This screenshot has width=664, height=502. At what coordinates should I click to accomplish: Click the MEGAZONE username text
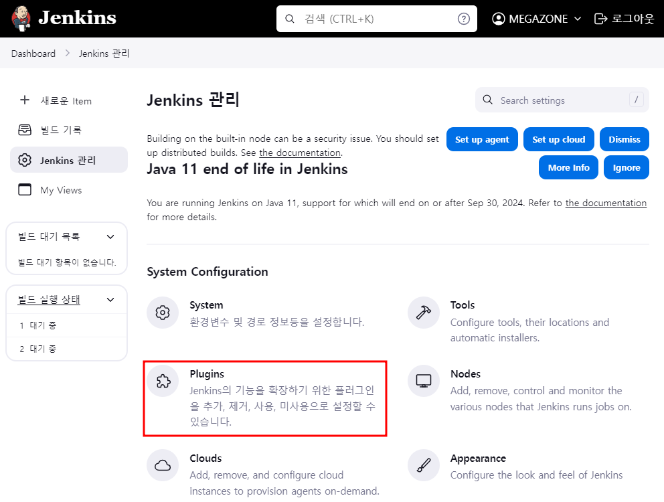(537, 19)
